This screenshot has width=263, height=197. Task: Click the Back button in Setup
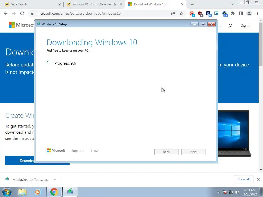point(166,152)
